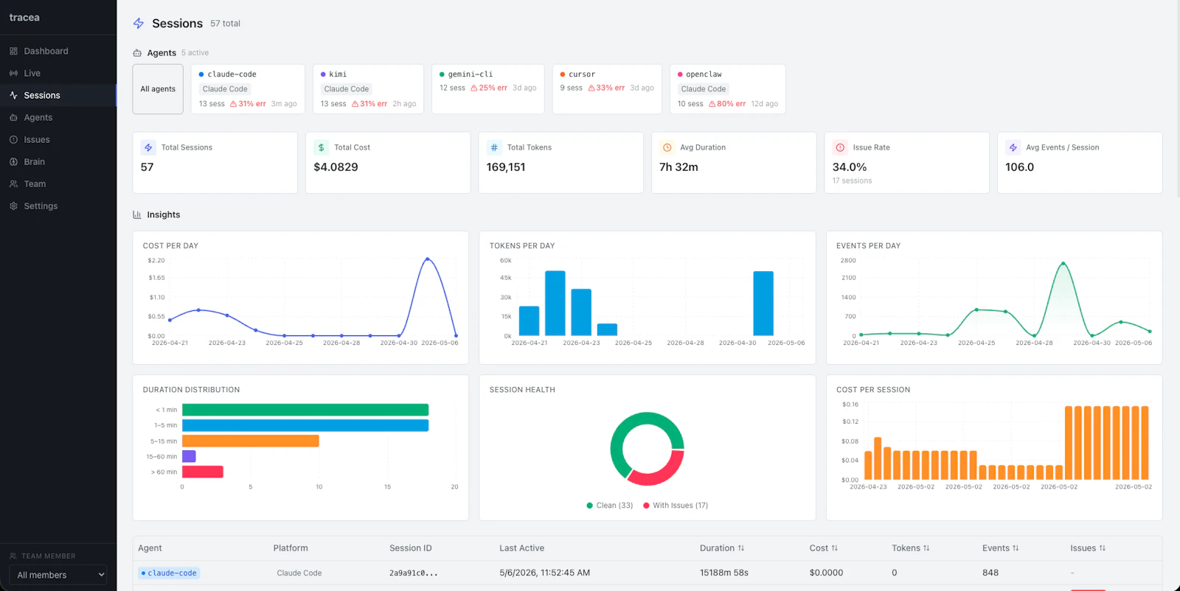Expand the All members dropdown

coord(58,575)
